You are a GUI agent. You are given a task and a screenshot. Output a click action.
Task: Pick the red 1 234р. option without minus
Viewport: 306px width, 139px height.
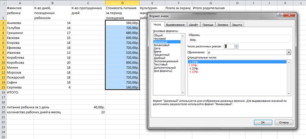tap(237, 65)
